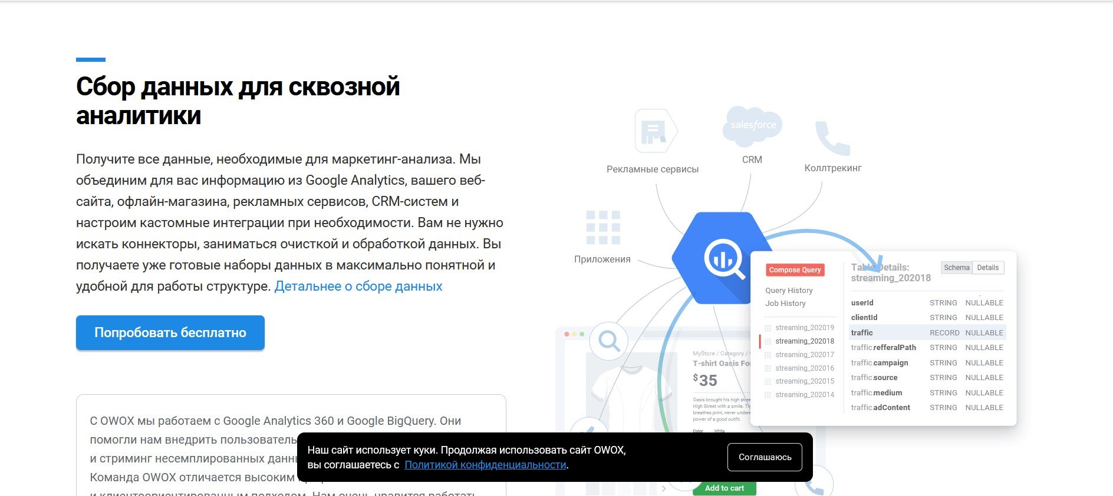Image resolution: width=1113 pixels, height=496 pixels.
Task: Switch to the Schema tab
Action: (x=956, y=268)
